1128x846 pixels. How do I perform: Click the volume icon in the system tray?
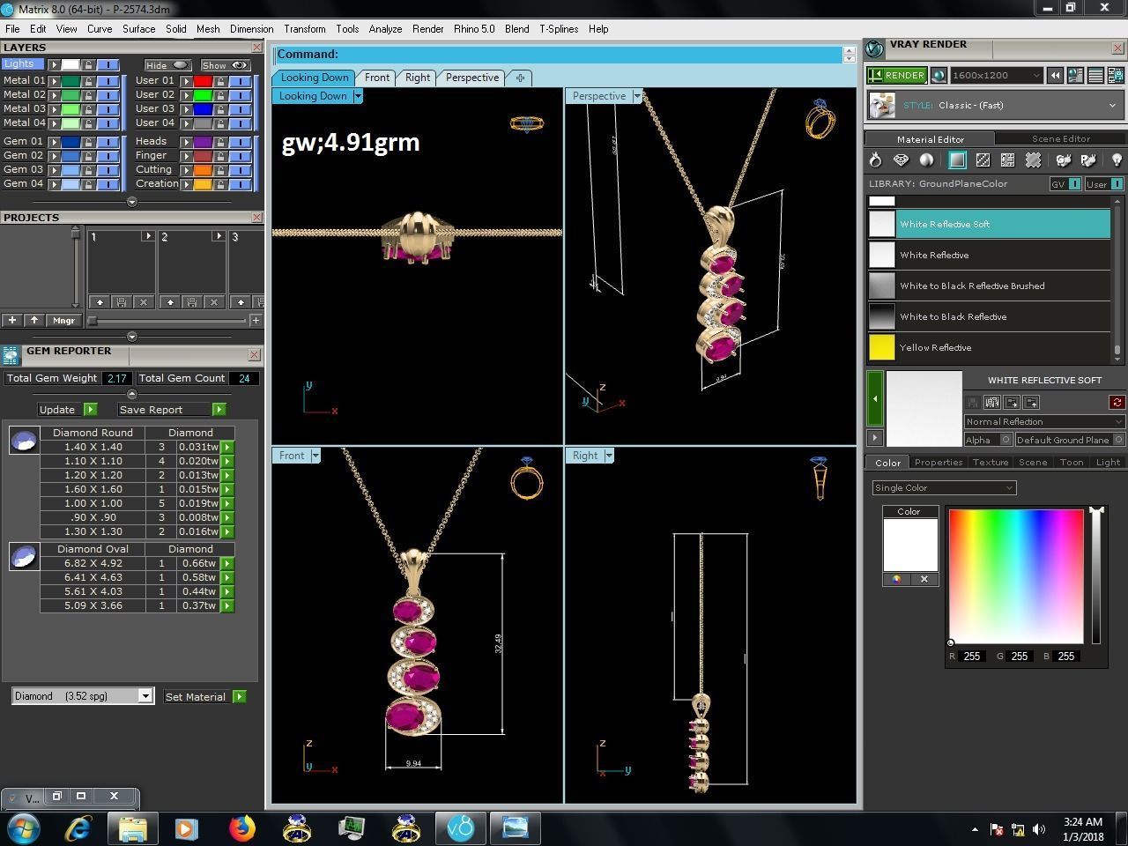click(1039, 829)
